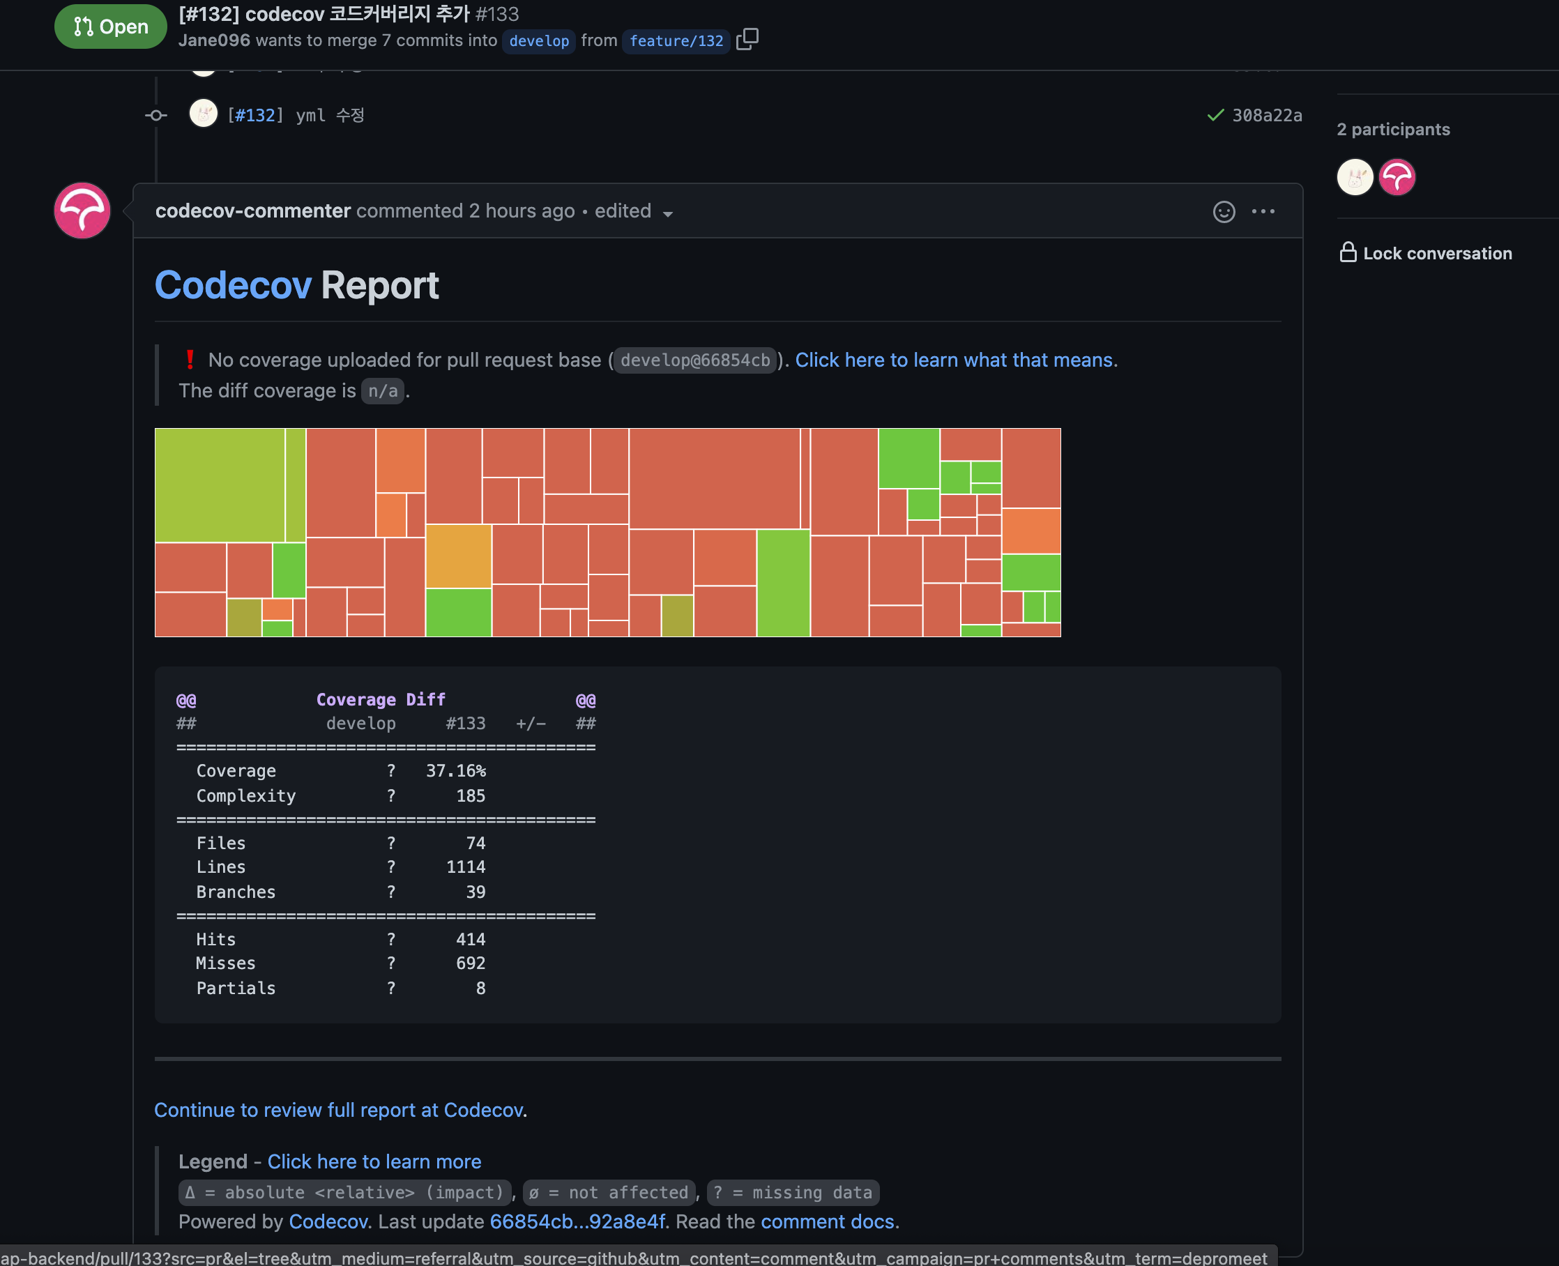Open the comment three-dot options menu

click(1263, 211)
